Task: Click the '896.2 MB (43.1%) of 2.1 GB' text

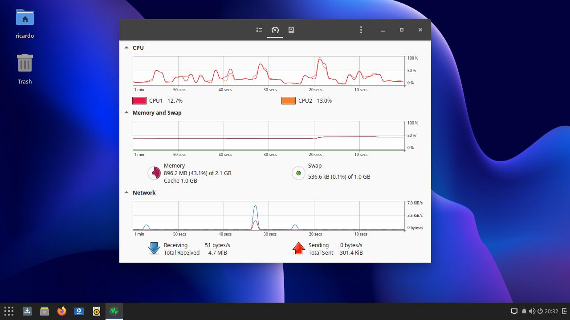Action: 198,173
